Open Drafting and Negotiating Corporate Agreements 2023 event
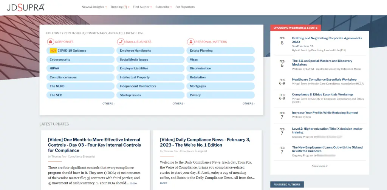The width and height of the screenshot is (387, 190). 327,40
